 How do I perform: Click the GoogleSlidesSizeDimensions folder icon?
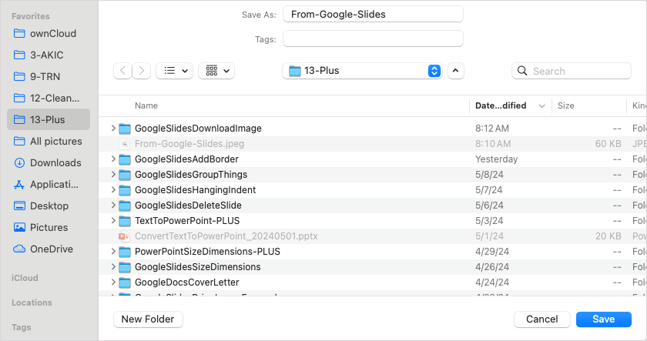(125, 267)
